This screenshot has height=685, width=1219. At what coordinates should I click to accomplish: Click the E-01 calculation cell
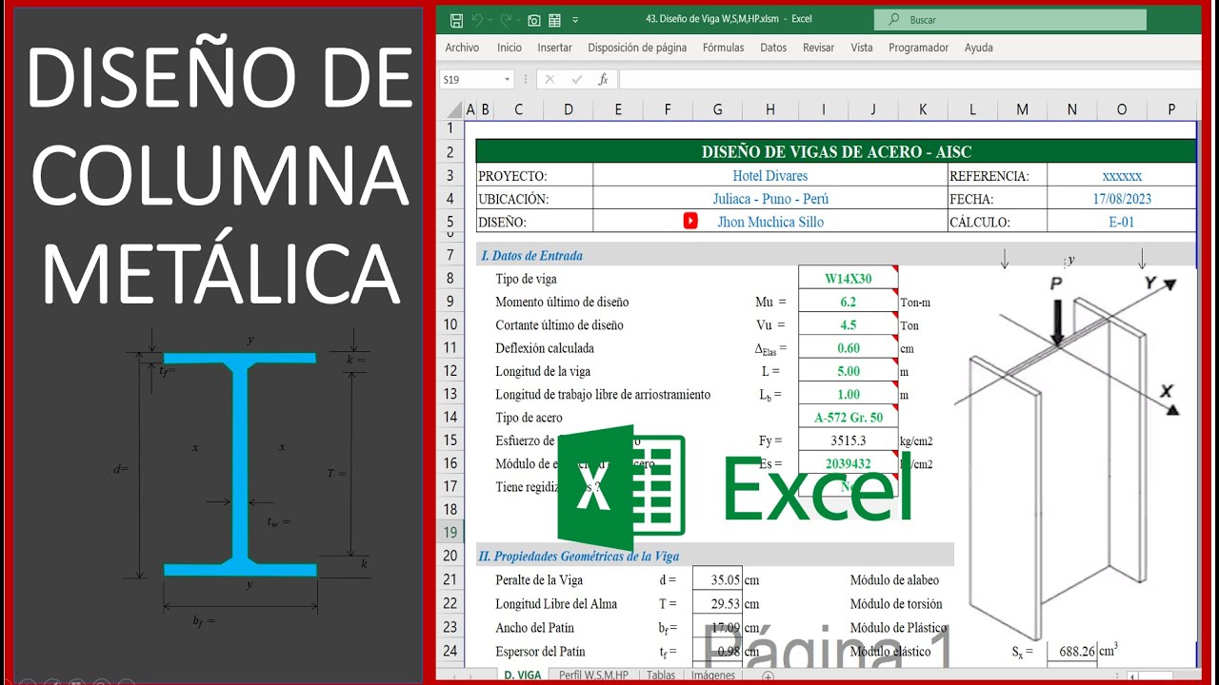tap(1122, 222)
